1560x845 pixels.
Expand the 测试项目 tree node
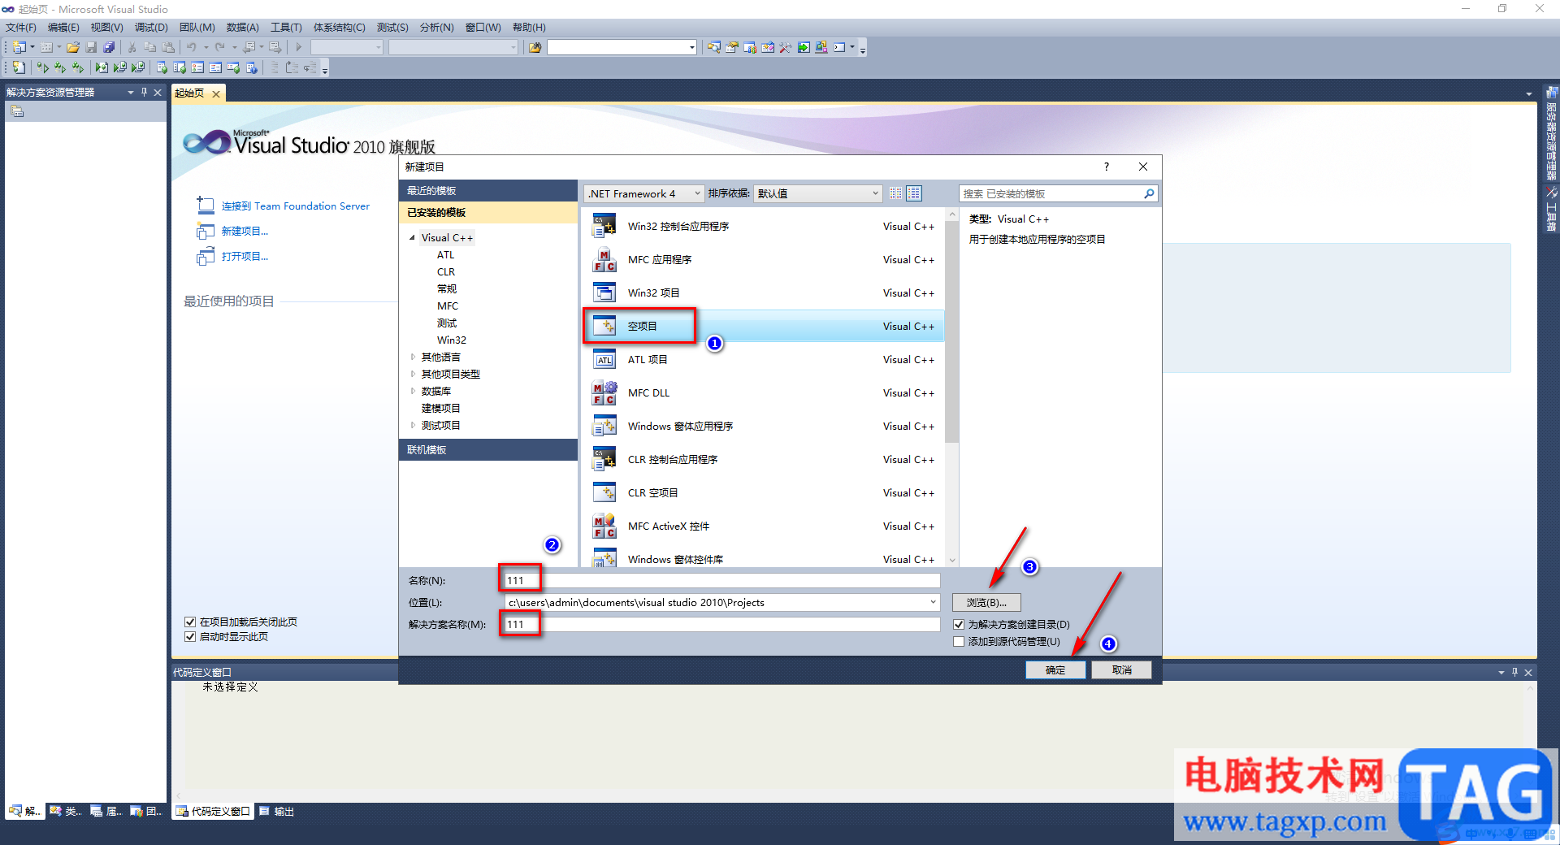tap(413, 425)
